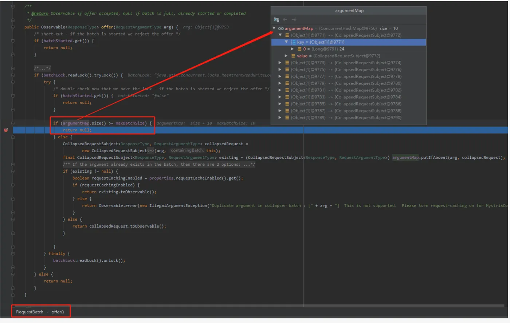
Task: Click the 'containingBatch:' parameter hint
Action: tap(187, 150)
